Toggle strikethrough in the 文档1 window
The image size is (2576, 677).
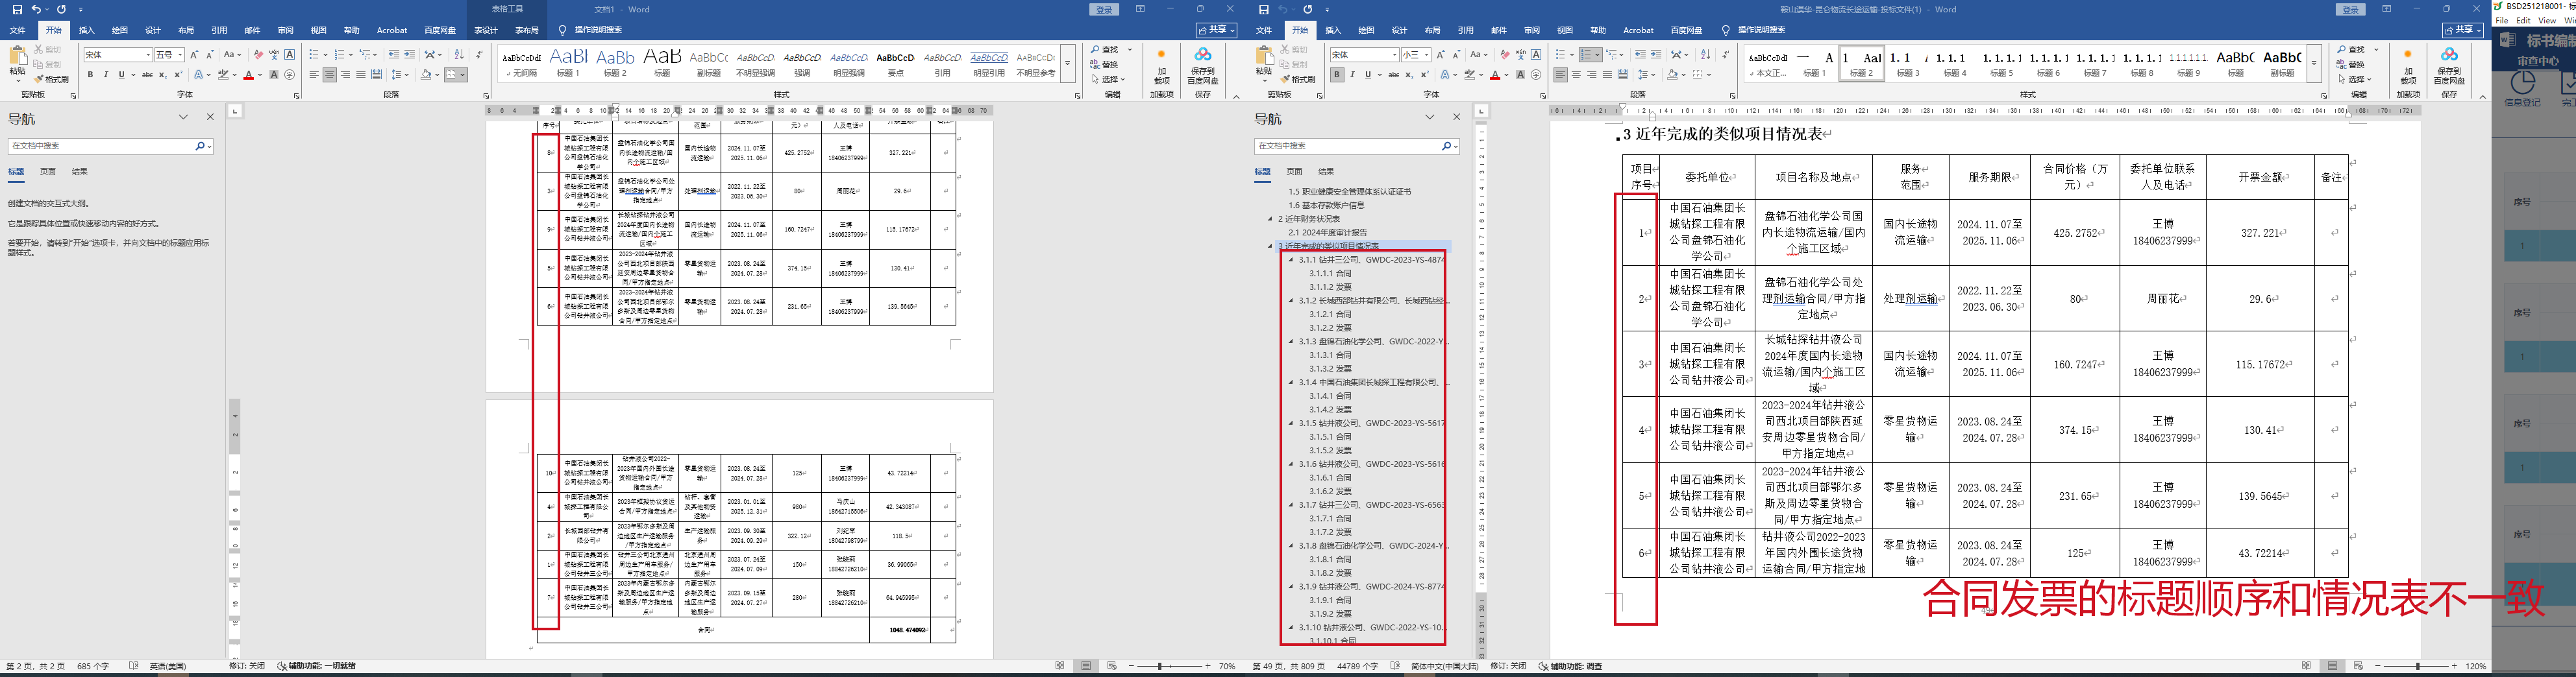click(x=148, y=75)
